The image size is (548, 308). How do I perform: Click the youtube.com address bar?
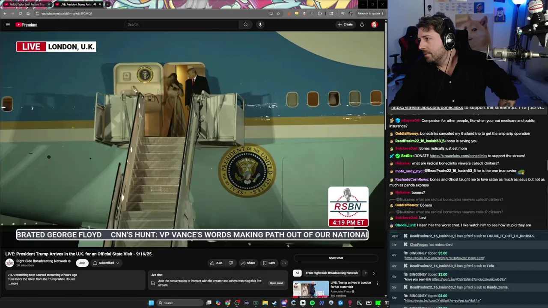tap(154, 13)
